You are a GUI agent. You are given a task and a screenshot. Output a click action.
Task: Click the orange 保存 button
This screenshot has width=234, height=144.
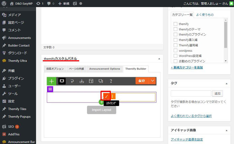[142, 81]
